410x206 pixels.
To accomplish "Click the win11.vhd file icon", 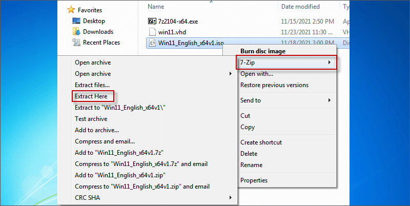I will coord(152,32).
